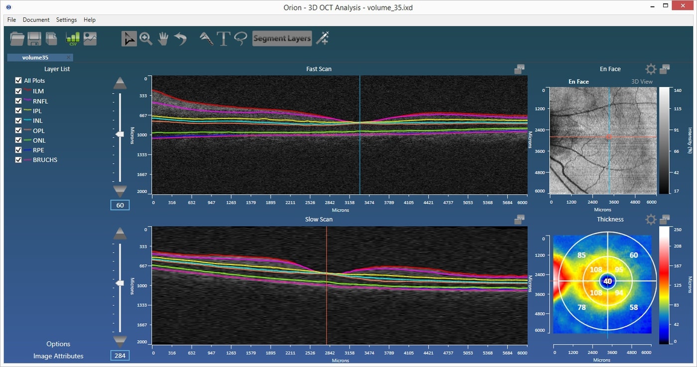Select the caliper measurement tool

pos(206,38)
